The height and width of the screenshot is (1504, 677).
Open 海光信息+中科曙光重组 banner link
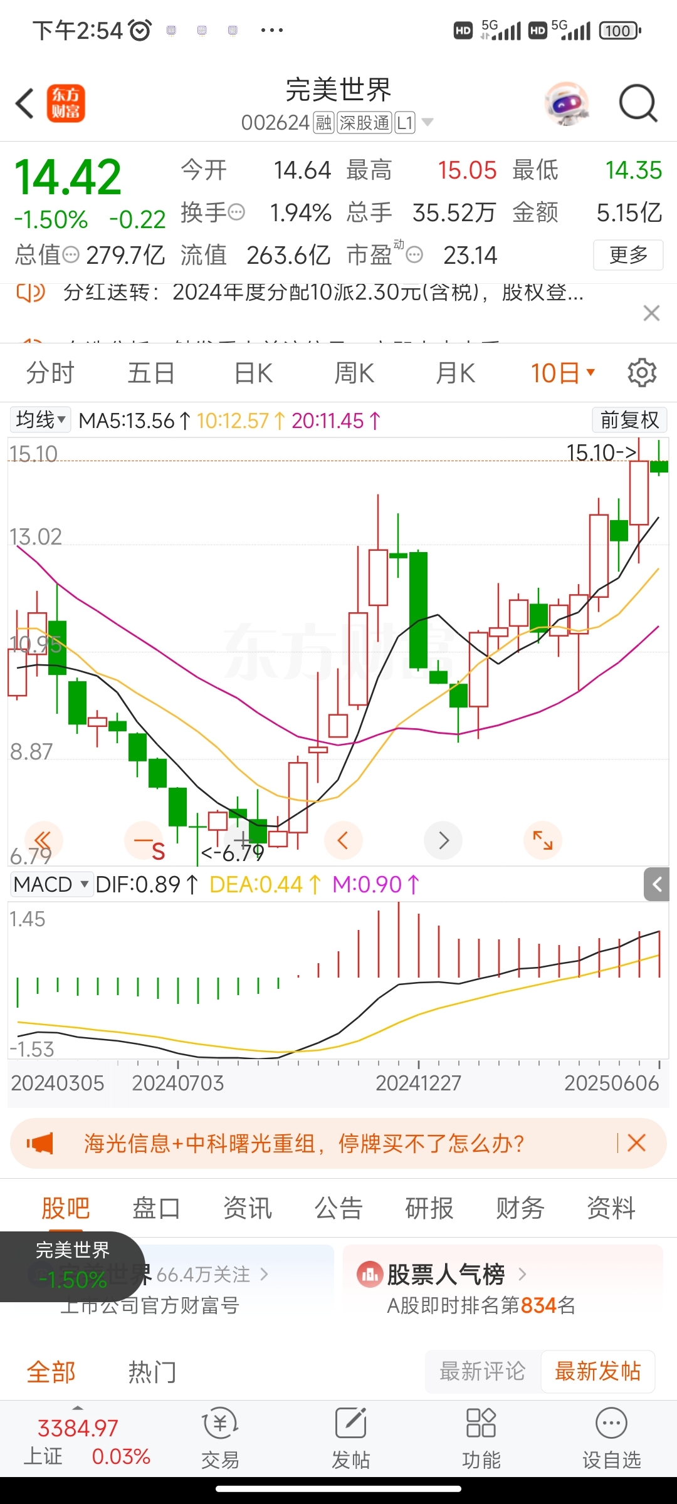(304, 1144)
